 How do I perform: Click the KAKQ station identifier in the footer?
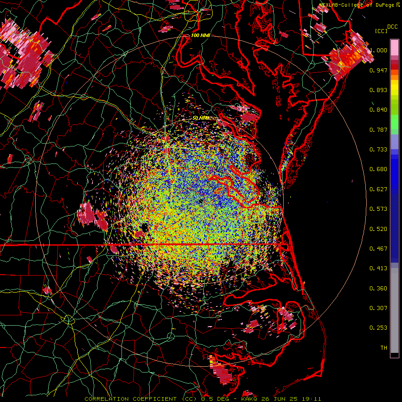tap(250, 399)
